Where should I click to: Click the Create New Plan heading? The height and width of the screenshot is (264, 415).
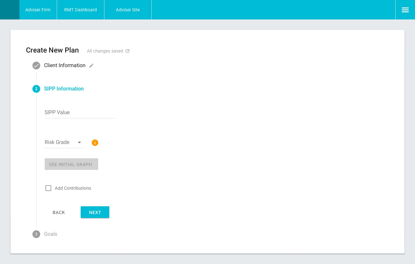point(53,50)
